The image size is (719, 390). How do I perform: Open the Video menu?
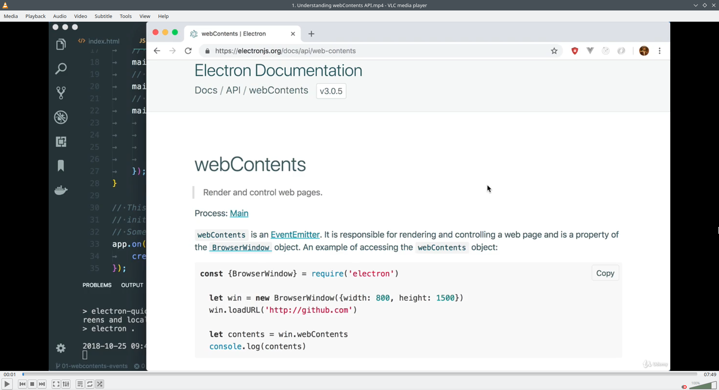click(x=81, y=16)
